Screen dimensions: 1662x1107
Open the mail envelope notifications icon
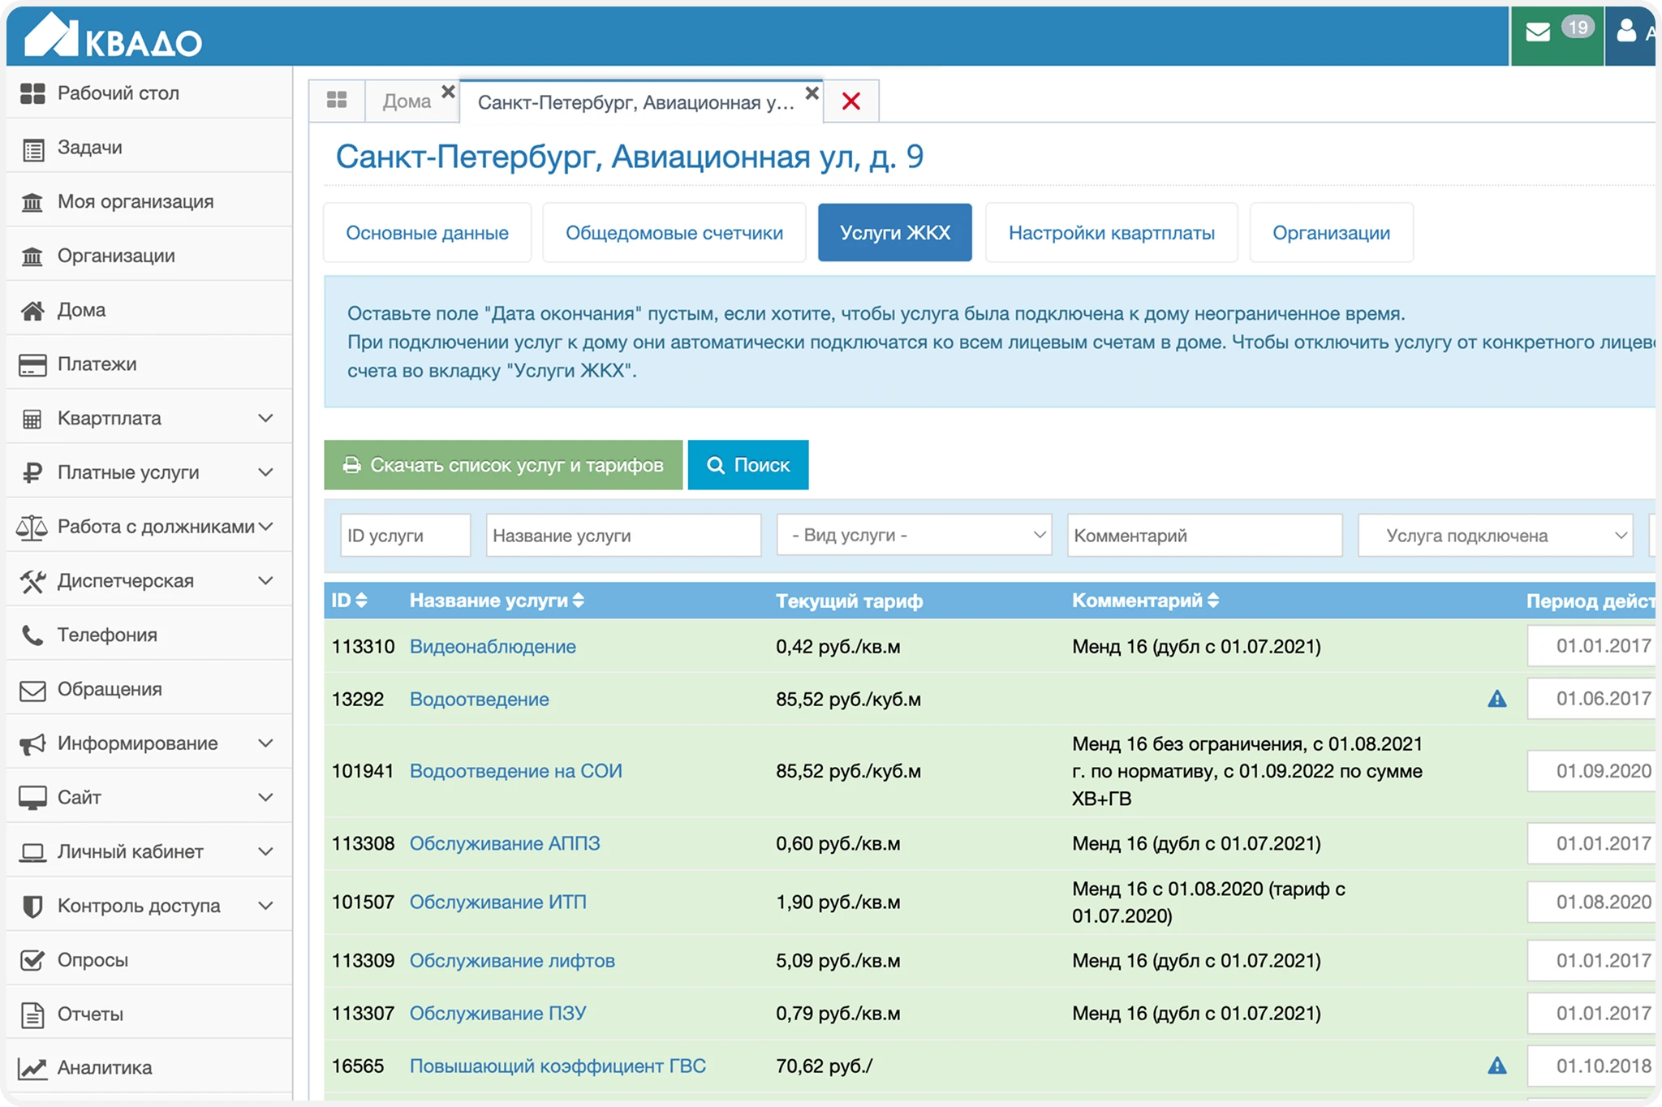[x=1538, y=32]
